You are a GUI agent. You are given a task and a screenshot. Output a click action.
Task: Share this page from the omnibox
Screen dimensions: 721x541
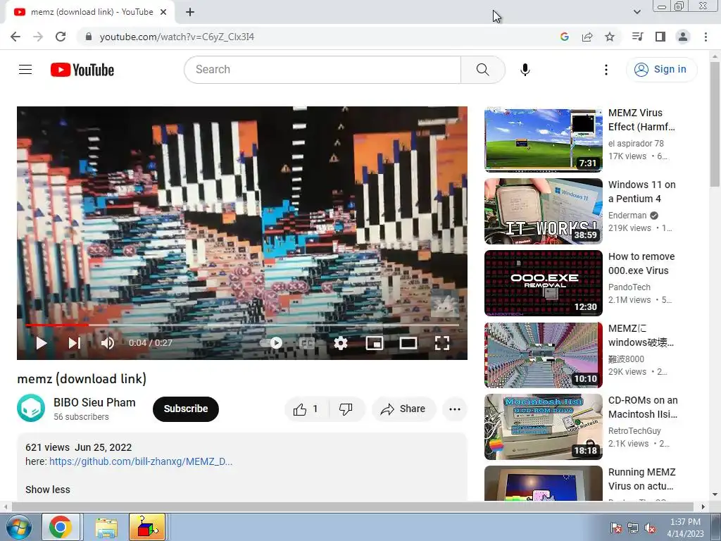(587, 37)
